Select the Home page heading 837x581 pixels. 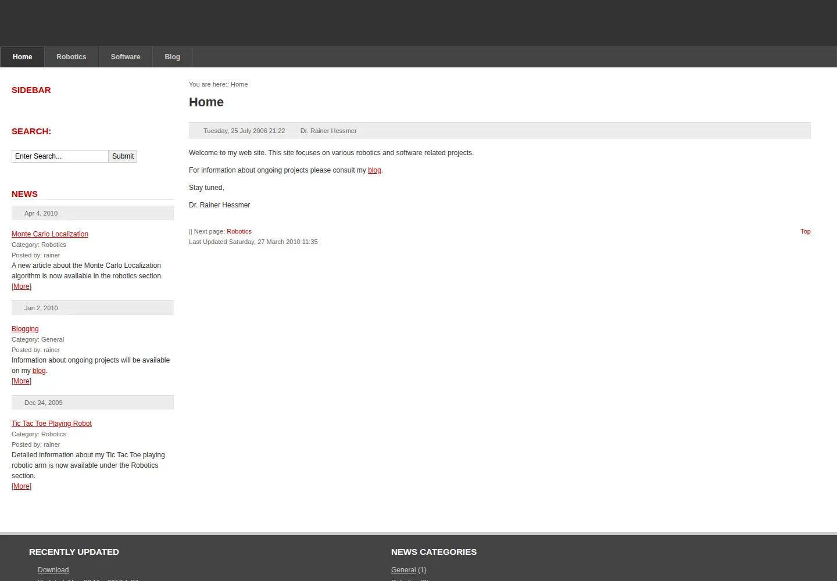206,102
